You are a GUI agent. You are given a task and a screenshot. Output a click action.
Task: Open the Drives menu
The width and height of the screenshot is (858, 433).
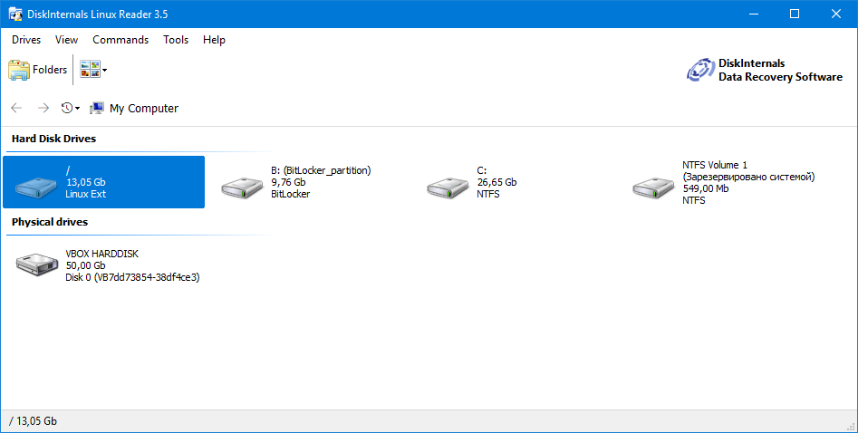click(26, 40)
